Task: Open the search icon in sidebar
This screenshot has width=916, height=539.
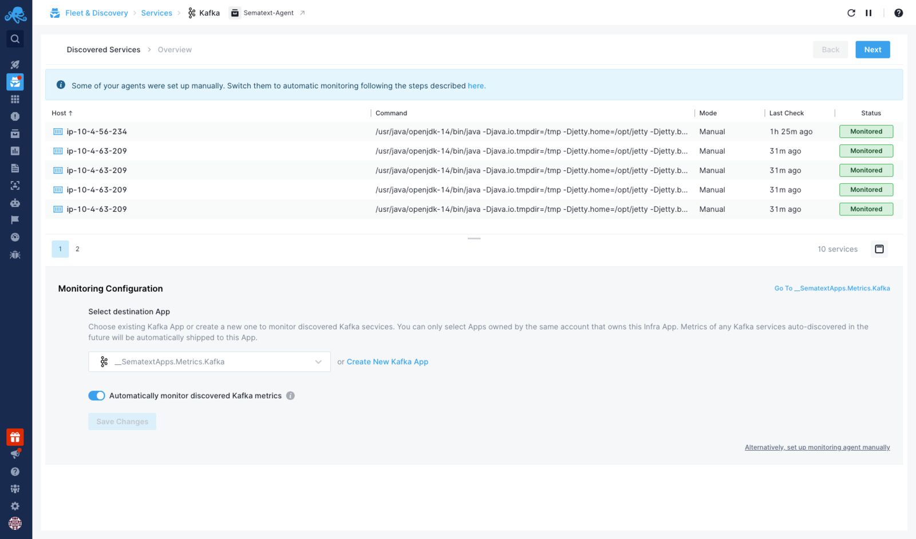Action: coord(15,39)
